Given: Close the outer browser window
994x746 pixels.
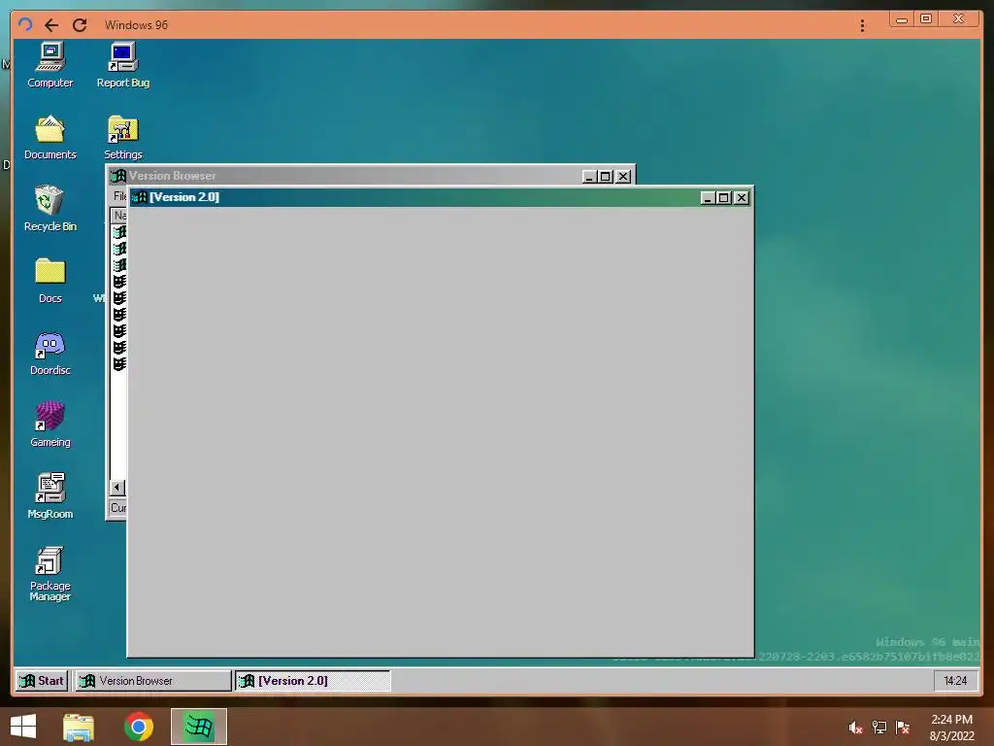Looking at the screenshot, I should pos(959,19).
